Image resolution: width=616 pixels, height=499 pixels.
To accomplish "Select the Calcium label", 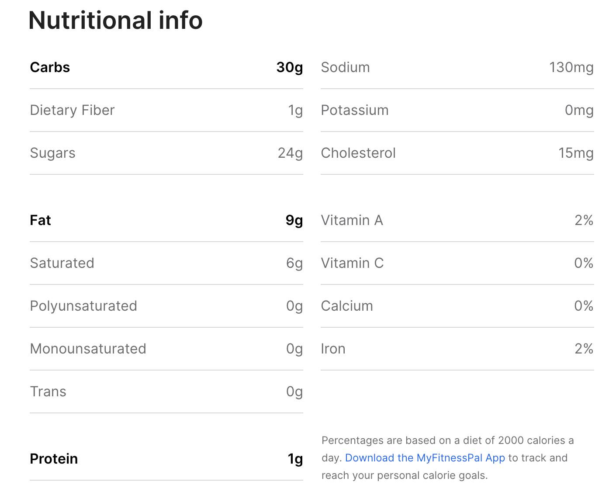I will (x=347, y=306).
